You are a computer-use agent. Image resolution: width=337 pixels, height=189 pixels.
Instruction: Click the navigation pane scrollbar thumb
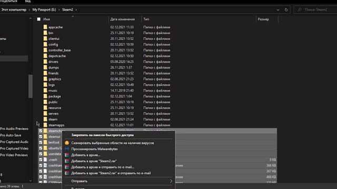(31, 86)
